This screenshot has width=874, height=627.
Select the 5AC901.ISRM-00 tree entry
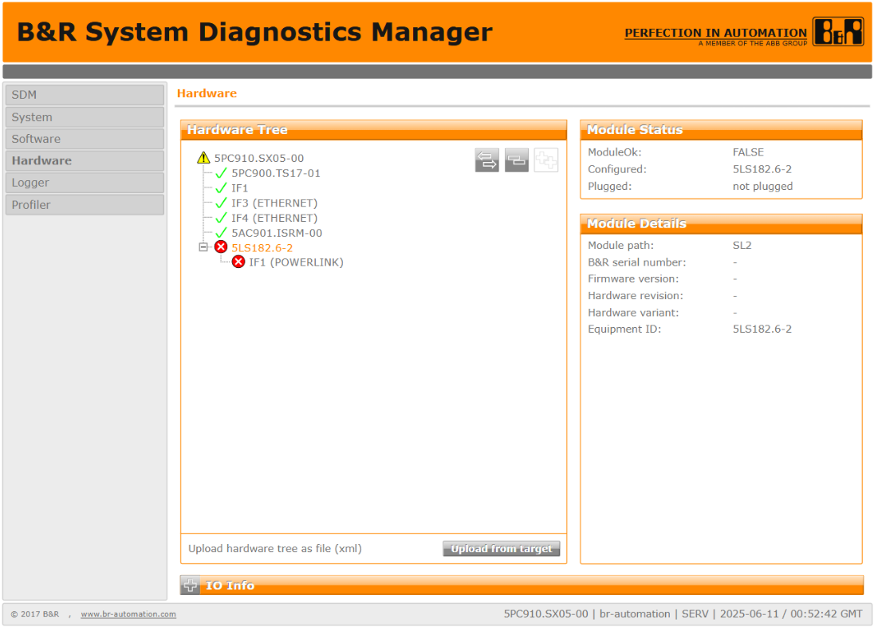(x=277, y=233)
